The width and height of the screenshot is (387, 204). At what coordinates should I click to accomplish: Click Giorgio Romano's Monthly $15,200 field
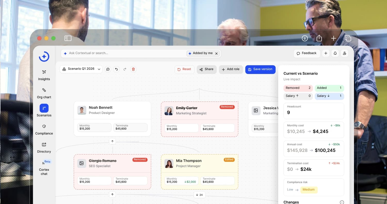tap(94, 180)
